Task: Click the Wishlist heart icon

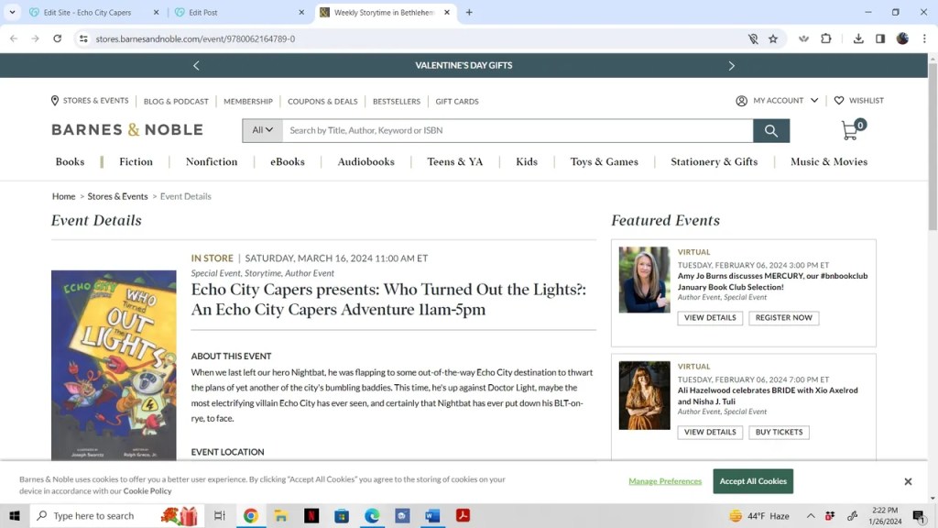Action: (x=838, y=101)
